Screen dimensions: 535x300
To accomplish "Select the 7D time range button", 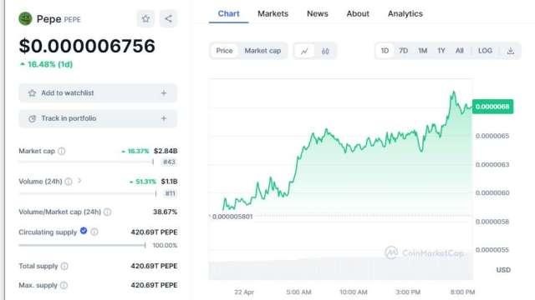I will pyautogui.click(x=403, y=51).
